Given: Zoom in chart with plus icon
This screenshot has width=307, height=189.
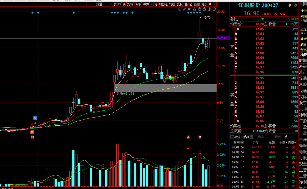Looking at the screenshot, I should [209, 9].
